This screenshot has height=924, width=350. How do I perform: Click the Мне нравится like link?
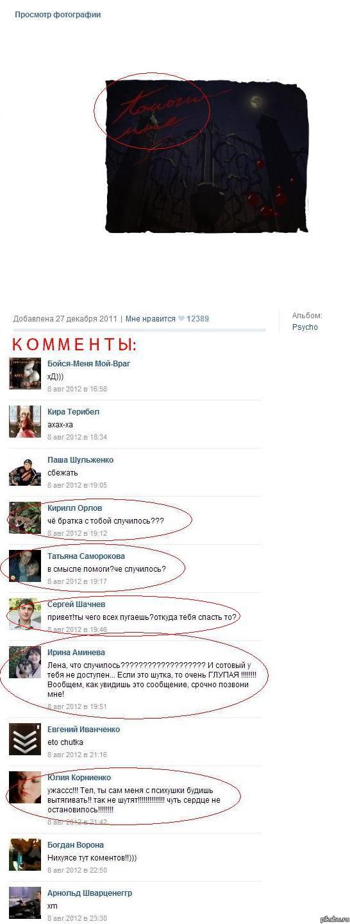tap(151, 319)
